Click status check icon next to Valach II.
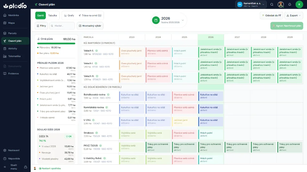Image resolution: width=307 pixels, height=172 pixels. pyautogui.click(x=97, y=51)
